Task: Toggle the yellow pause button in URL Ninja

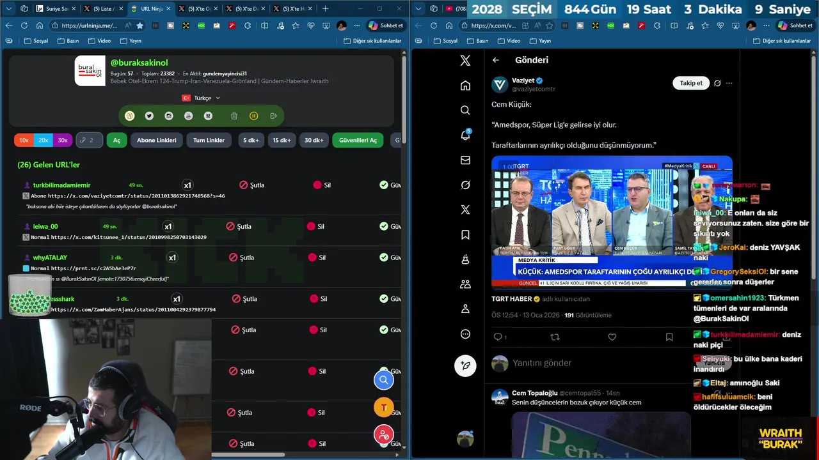Action: [254, 116]
